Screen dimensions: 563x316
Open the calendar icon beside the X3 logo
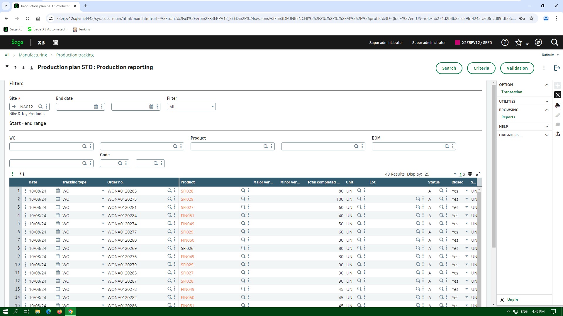[55, 42]
